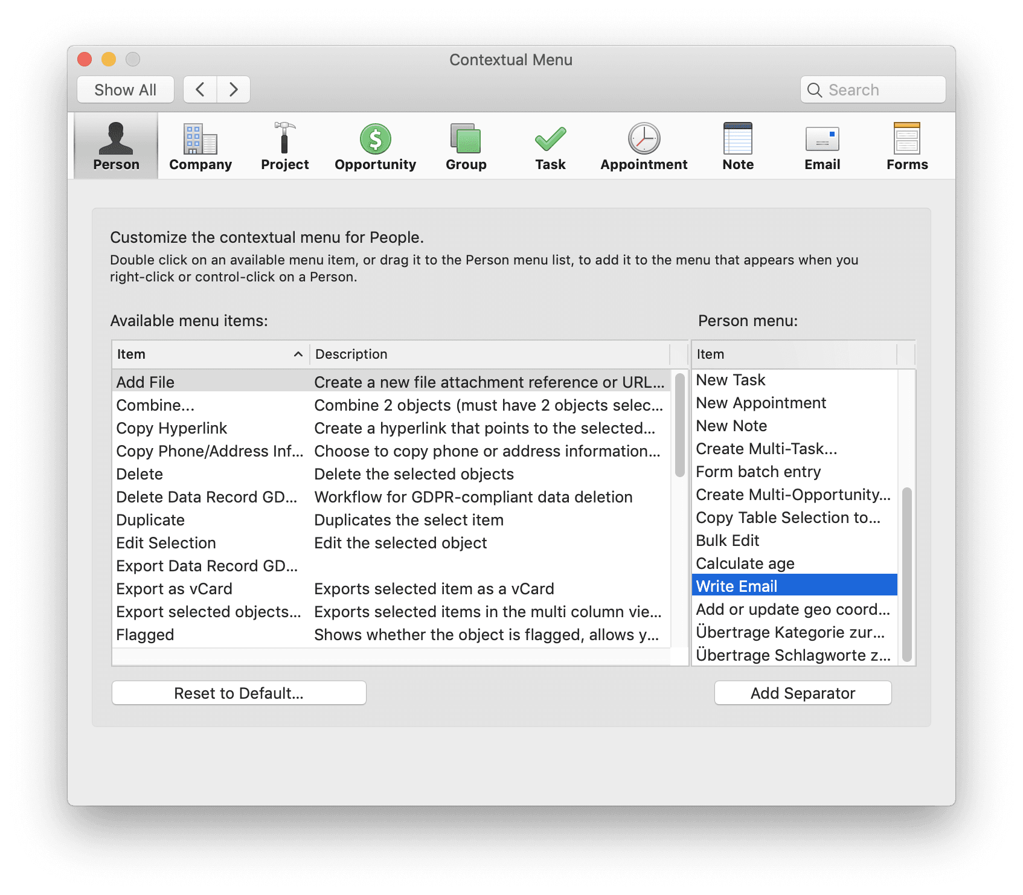Select Export Data Record GD... row
The width and height of the screenshot is (1023, 895).
391,565
